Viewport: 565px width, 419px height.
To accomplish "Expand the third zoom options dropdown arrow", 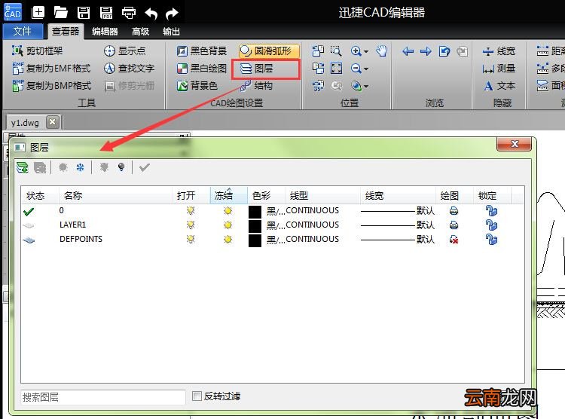I will (x=366, y=86).
